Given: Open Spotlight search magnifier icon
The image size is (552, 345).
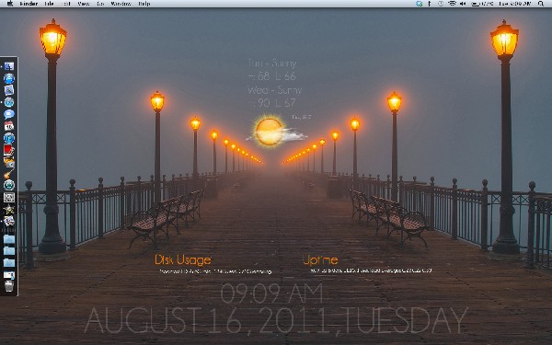Looking at the screenshot, I should point(541,4).
